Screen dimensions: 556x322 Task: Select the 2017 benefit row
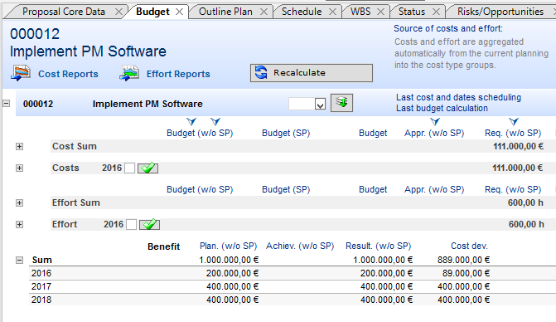[293, 286]
